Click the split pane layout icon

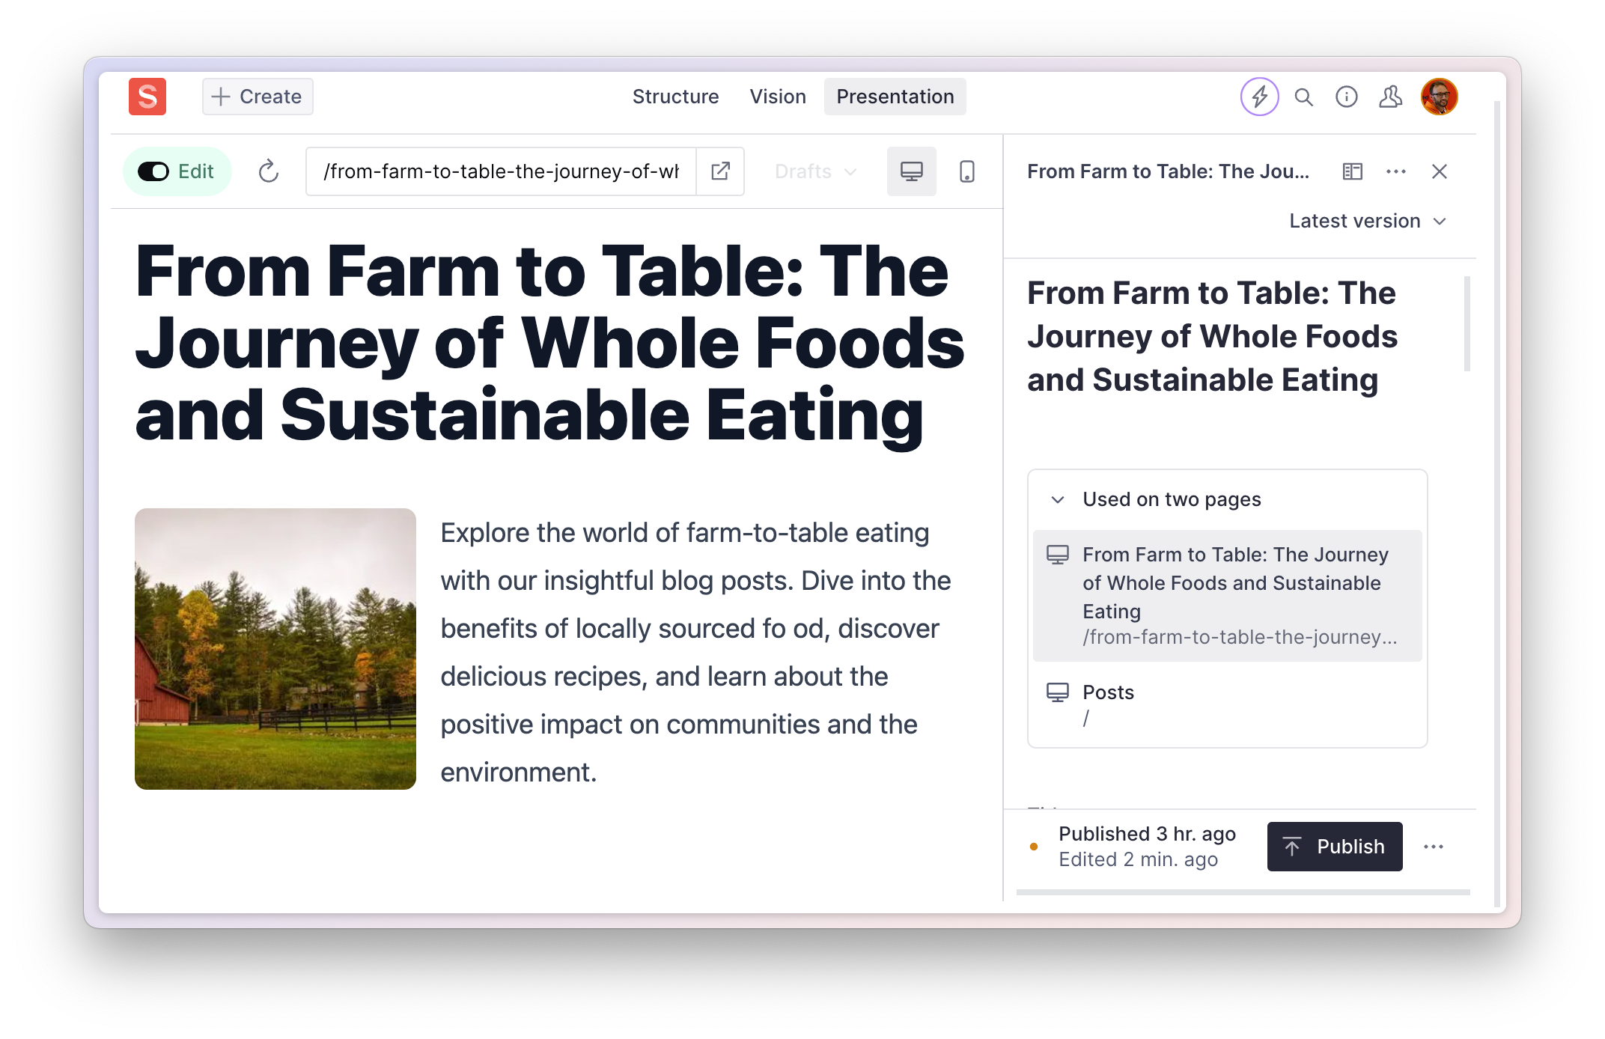click(1352, 171)
